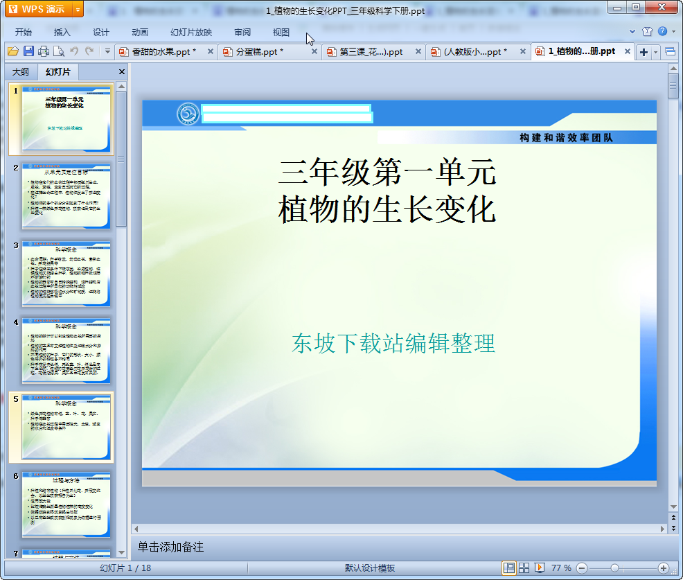Click editing area vertical scroll up arrow
The image size is (683, 580).
pyautogui.click(x=673, y=69)
